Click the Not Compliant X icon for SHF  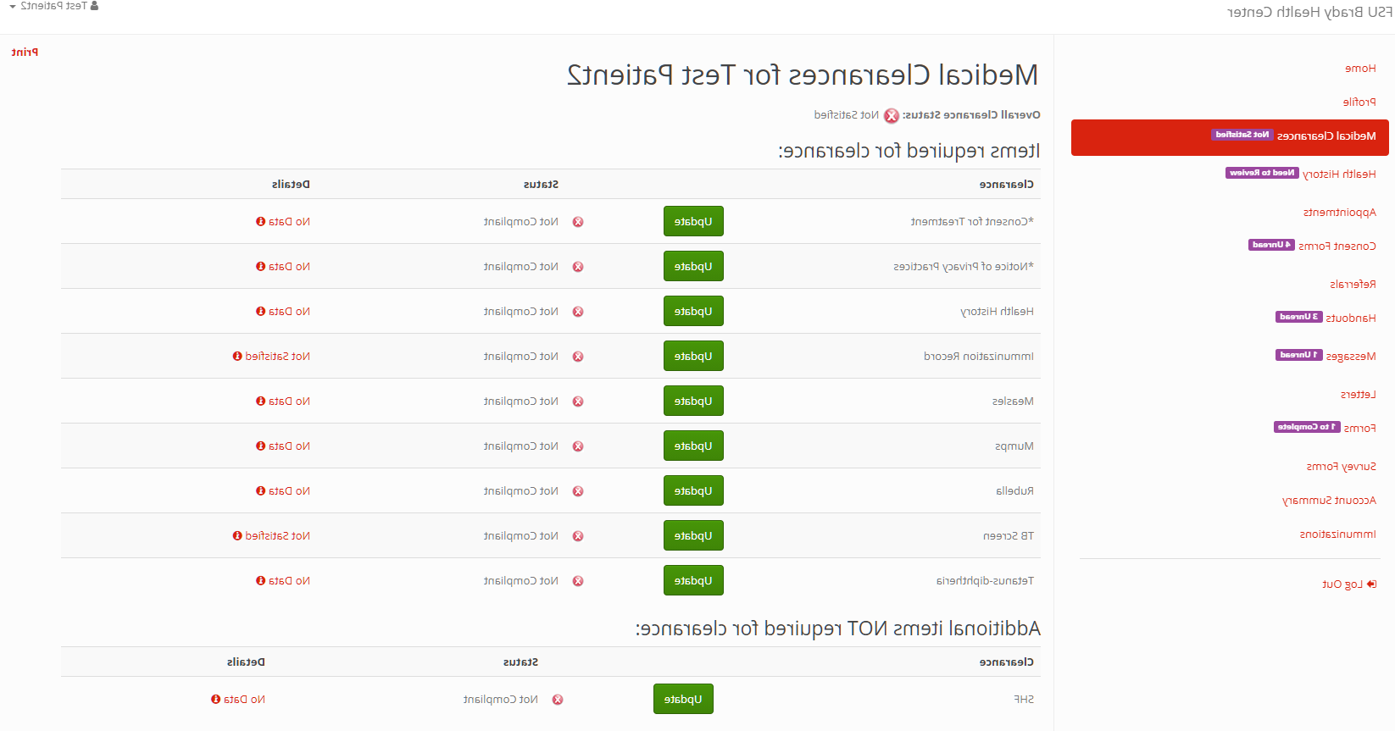coord(558,700)
